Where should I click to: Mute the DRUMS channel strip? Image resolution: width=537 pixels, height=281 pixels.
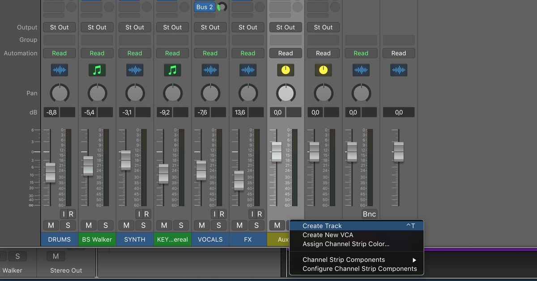pyautogui.click(x=51, y=225)
